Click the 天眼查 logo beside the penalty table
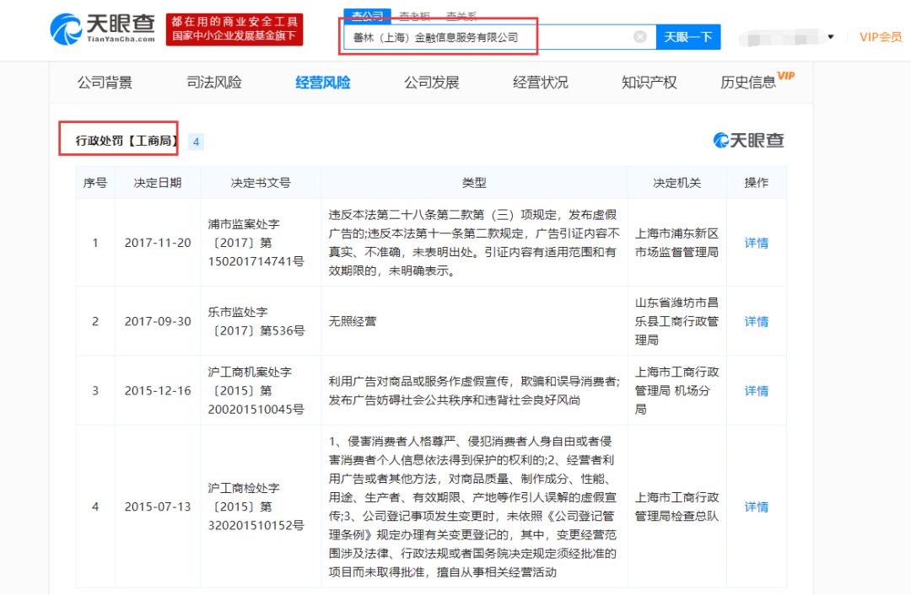 747,140
